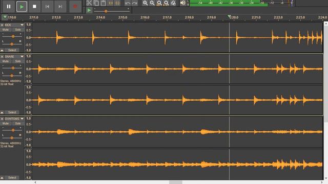Zoom out of the waveform
The width and height of the screenshot is (328, 184).
[x=152, y=3]
